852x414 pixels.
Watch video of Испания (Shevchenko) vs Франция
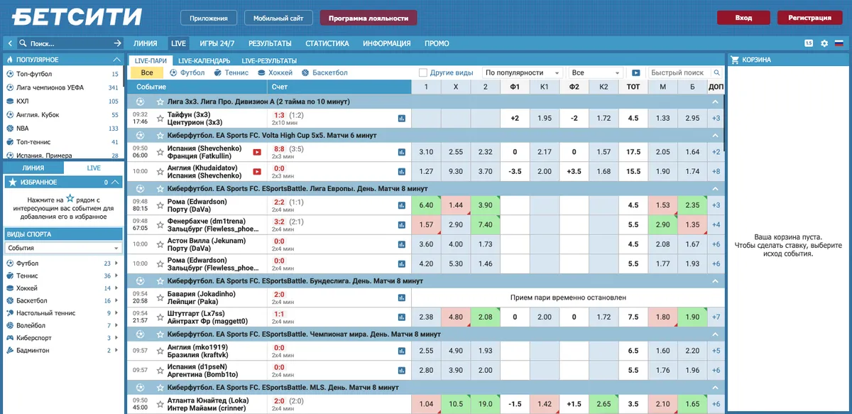coord(257,152)
